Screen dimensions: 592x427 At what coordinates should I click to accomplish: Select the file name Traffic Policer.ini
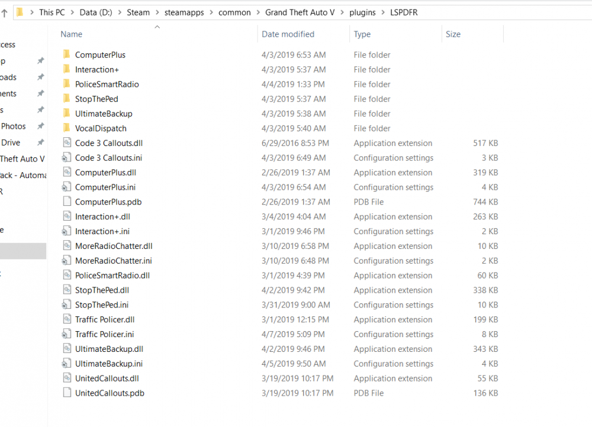(105, 334)
